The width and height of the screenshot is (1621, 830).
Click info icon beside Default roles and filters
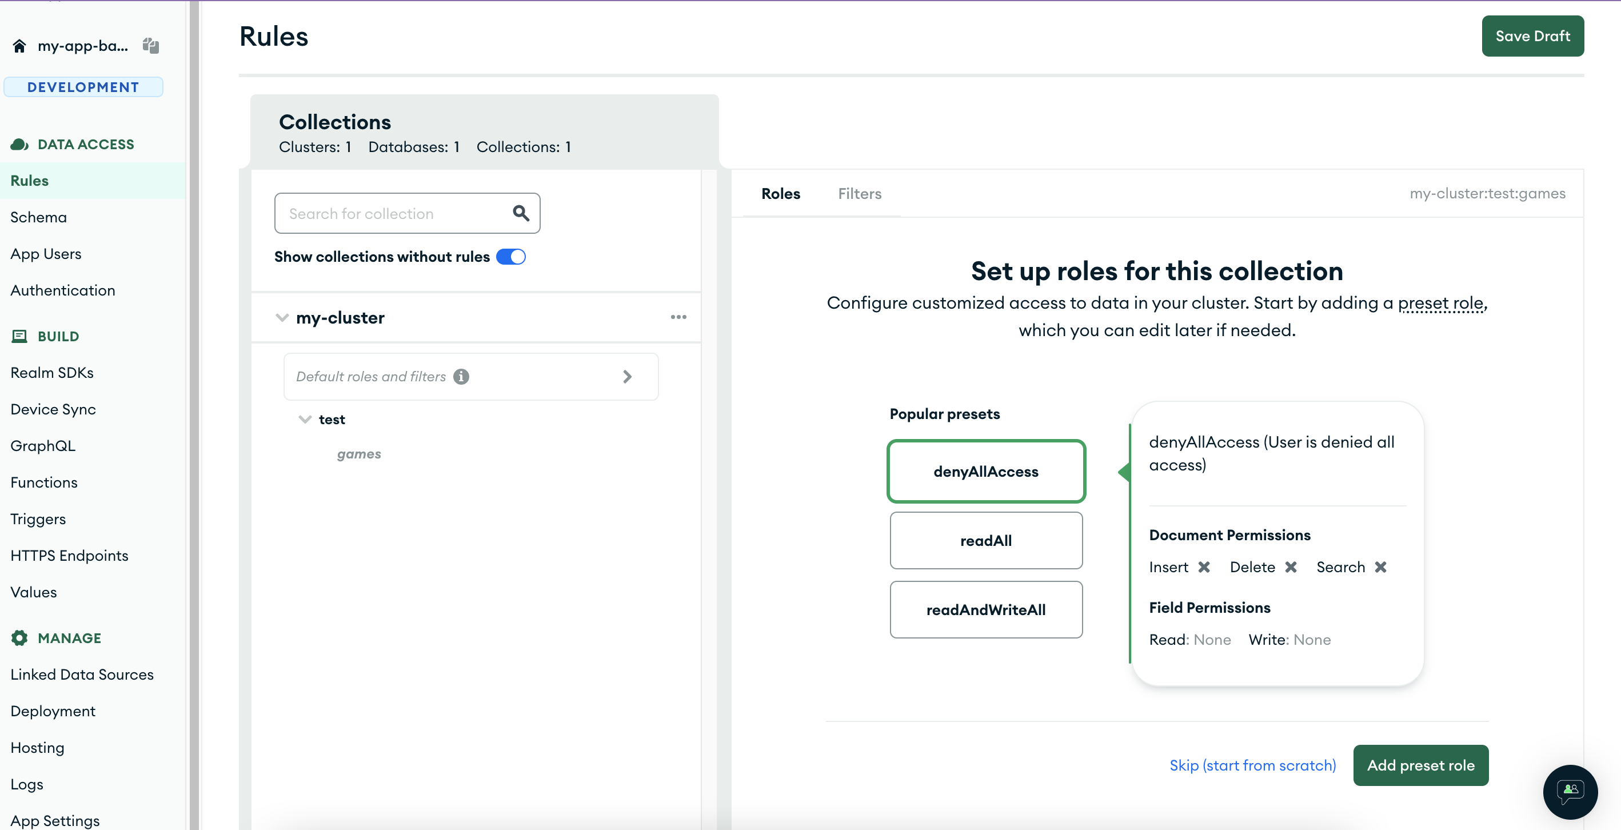click(461, 376)
